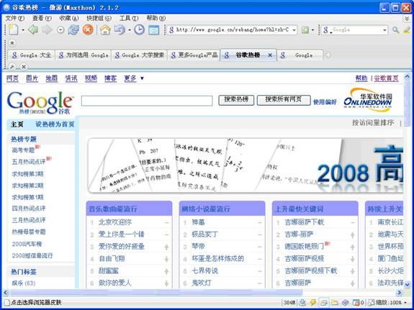The height and width of the screenshot is (310, 414).
Task: Click the 德国版艳照门 keyword link
Action: (x=304, y=247)
